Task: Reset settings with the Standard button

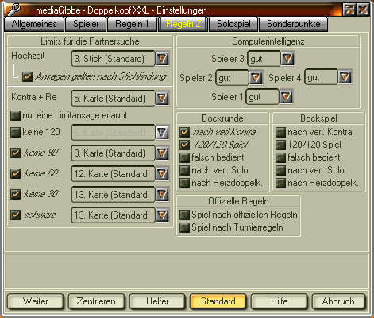Action: tap(218, 301)
